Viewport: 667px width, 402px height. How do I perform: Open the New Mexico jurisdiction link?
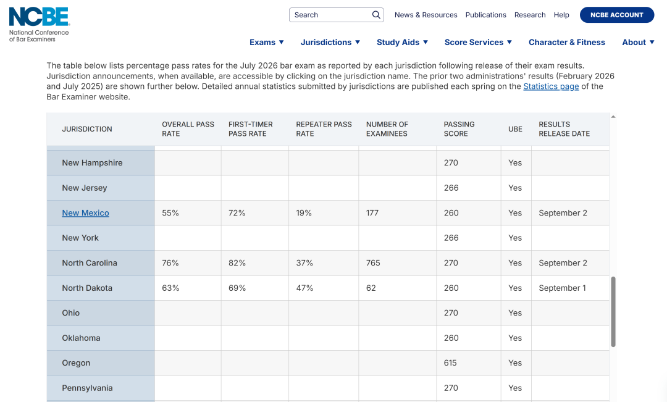[x=85, y=212]
